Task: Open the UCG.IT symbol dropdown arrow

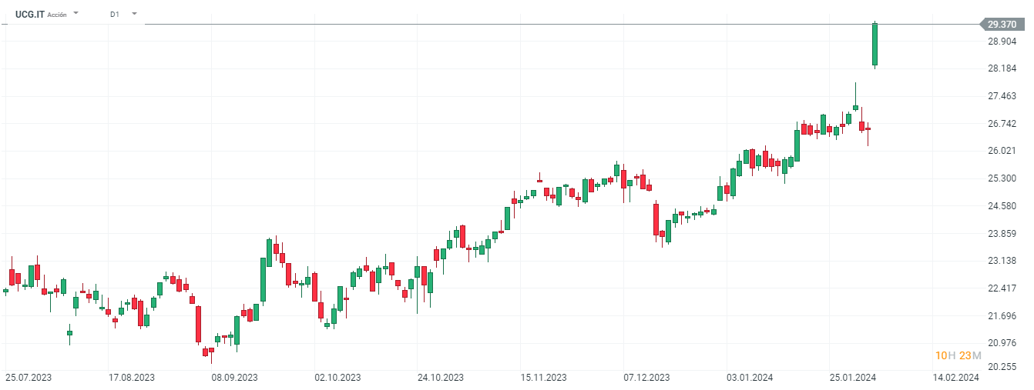Action: click(76, 14)
